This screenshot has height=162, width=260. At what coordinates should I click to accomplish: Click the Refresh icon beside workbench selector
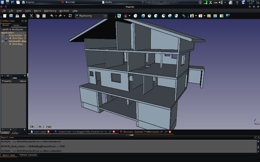(x=70, y=16)
